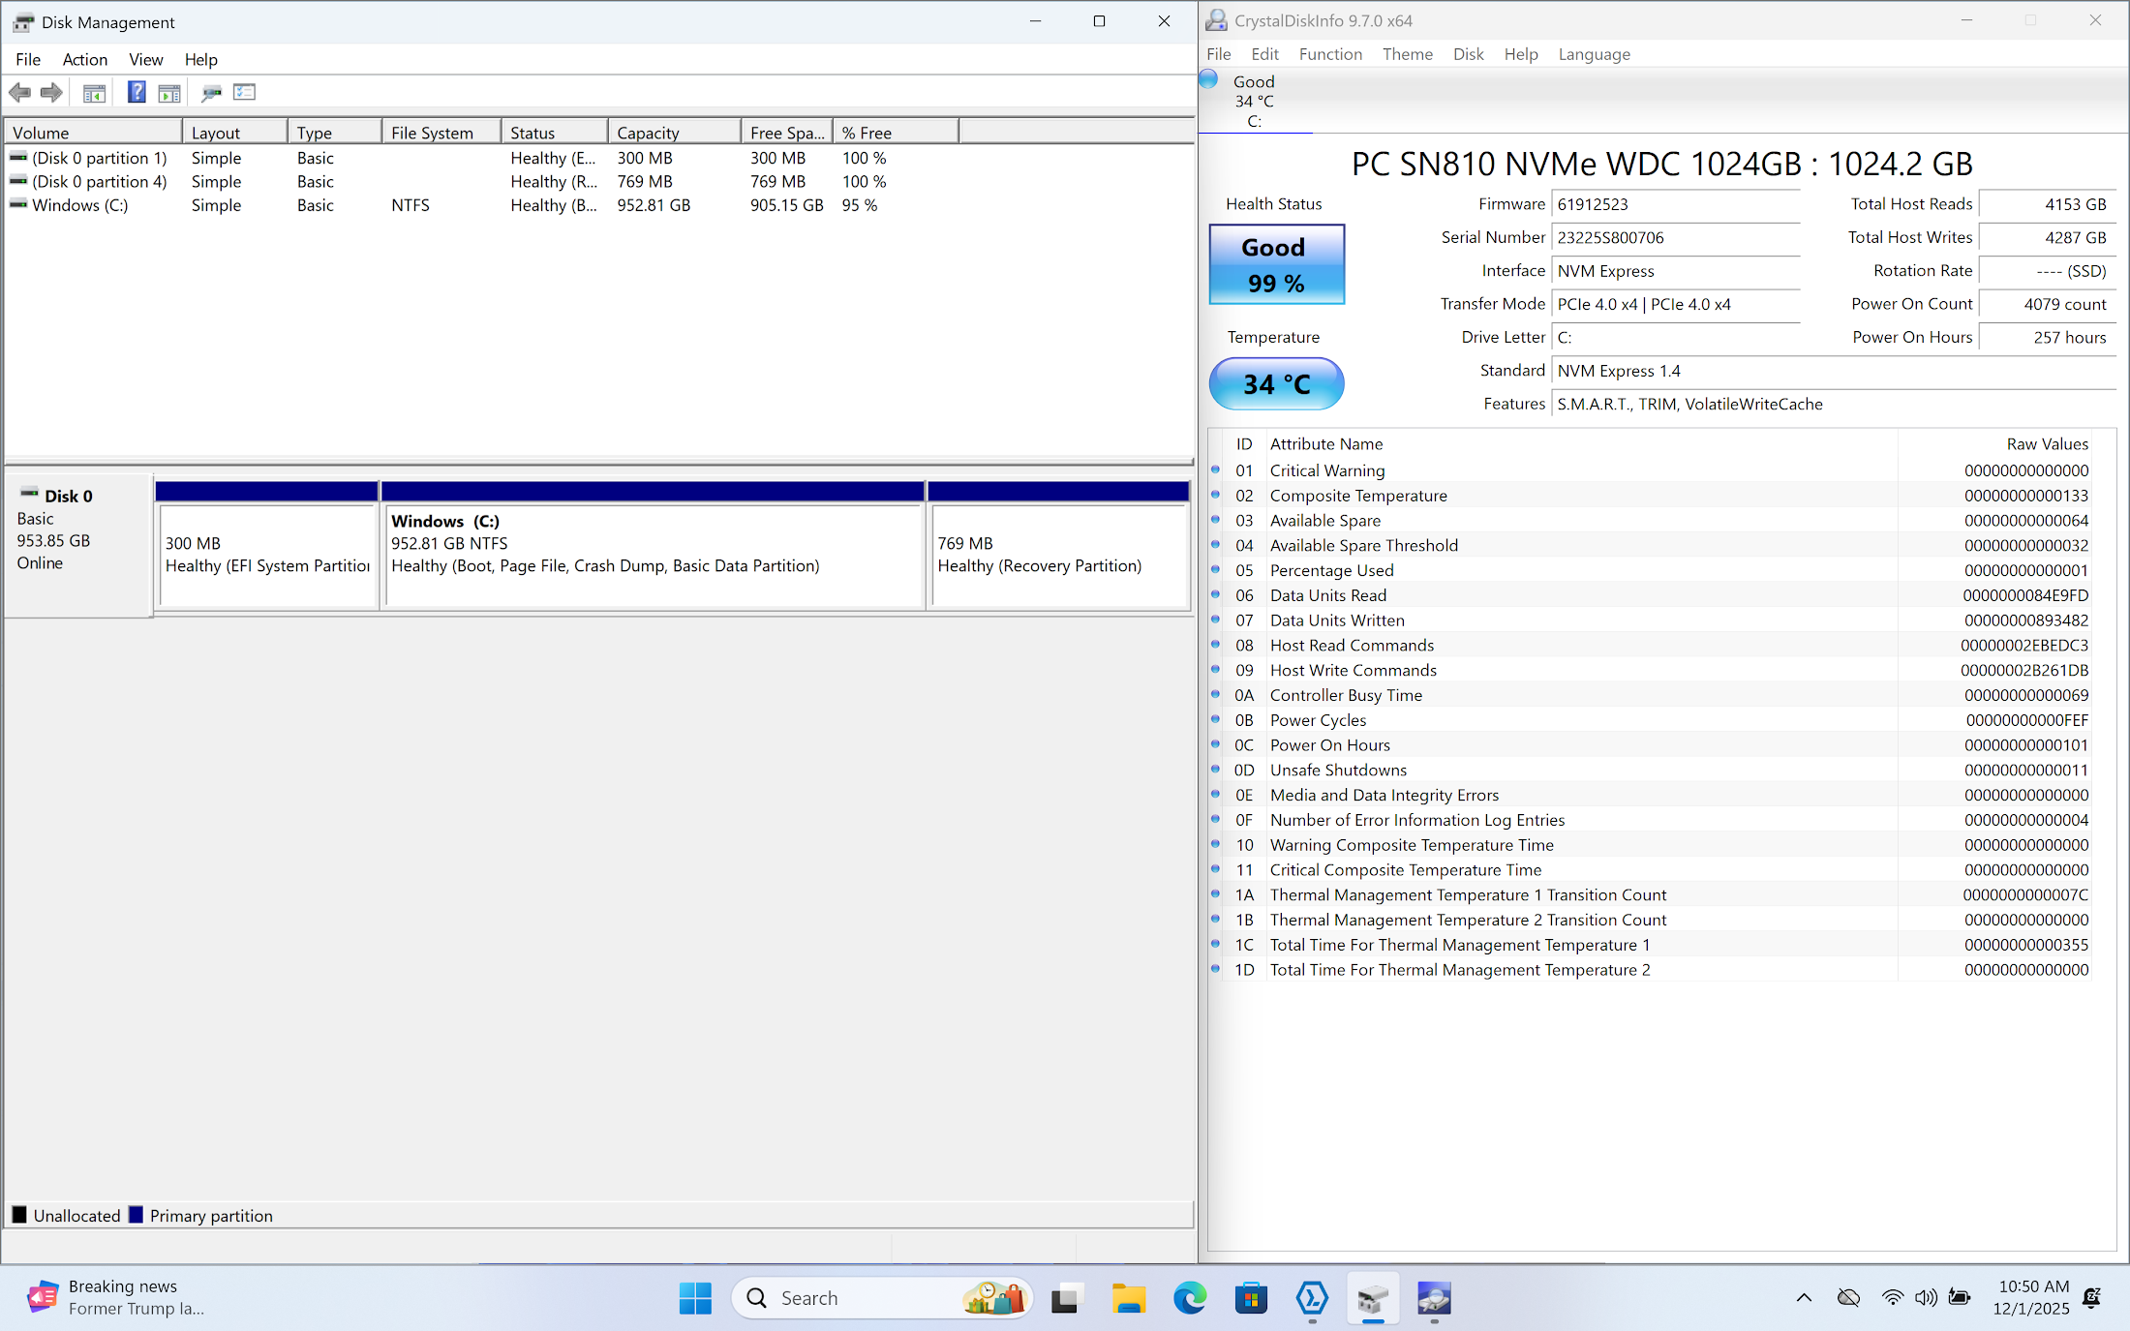Click the Back arrow in Disk Management toolbar

tap(19, 93)
